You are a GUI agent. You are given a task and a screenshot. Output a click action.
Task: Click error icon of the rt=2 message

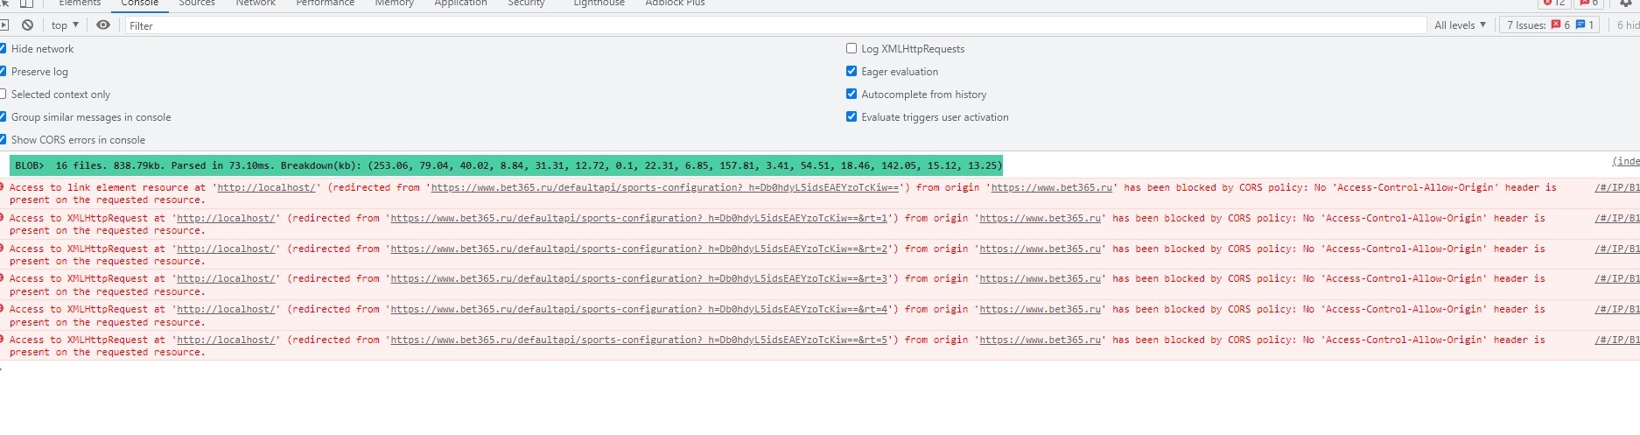click(3, 249)
